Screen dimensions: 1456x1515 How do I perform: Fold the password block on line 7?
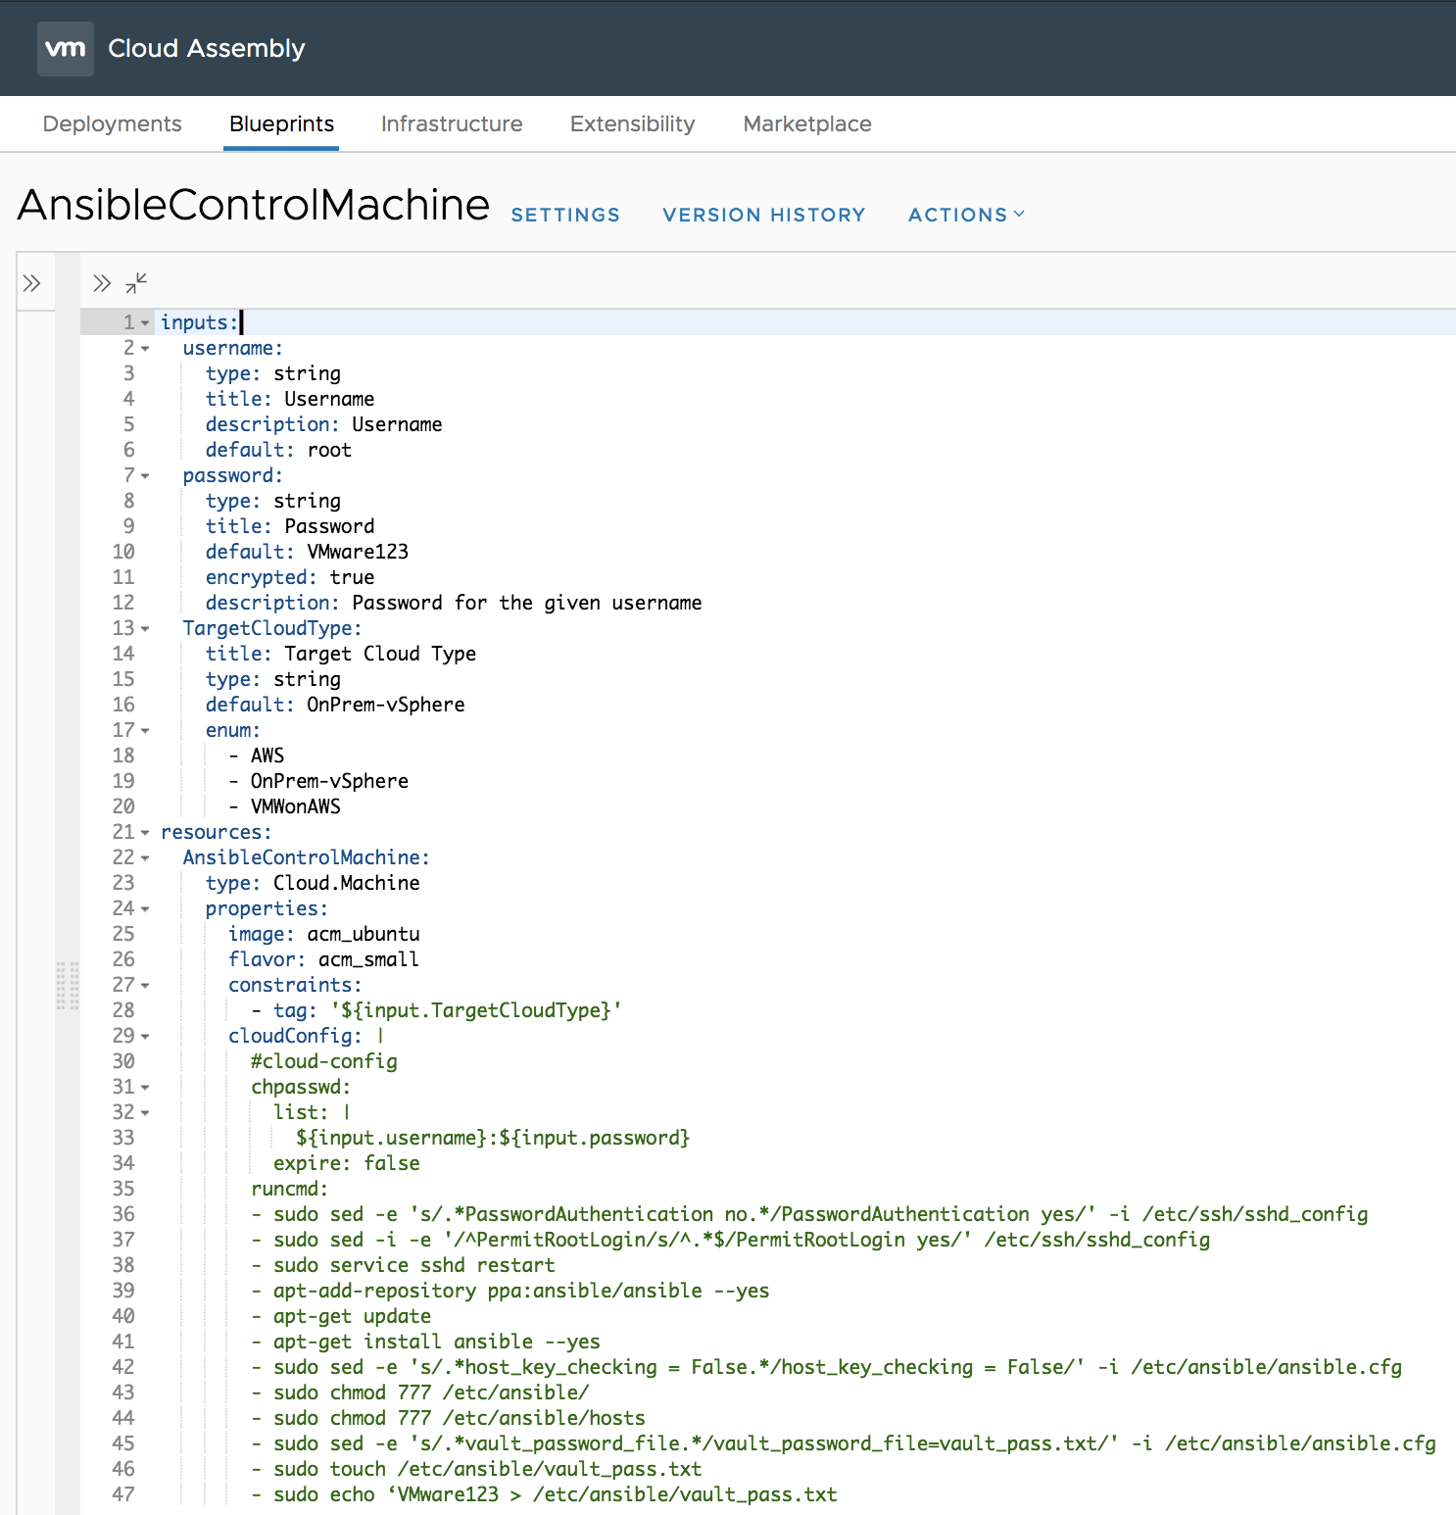145,476
